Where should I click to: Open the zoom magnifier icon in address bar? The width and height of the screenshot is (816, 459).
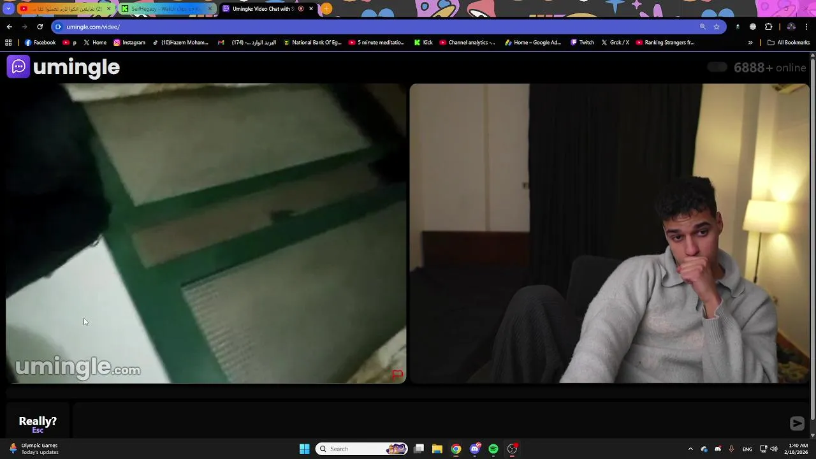(703, 27)
